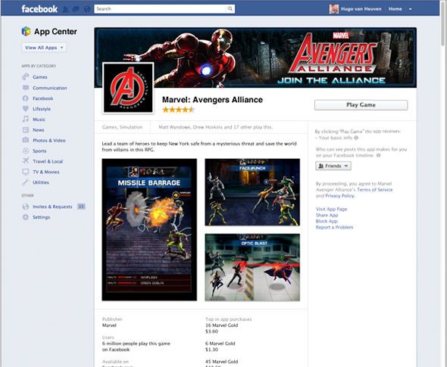This screenshot has height=367, width=447.
Task: Click the News category link
Action: tap(38, 130)
